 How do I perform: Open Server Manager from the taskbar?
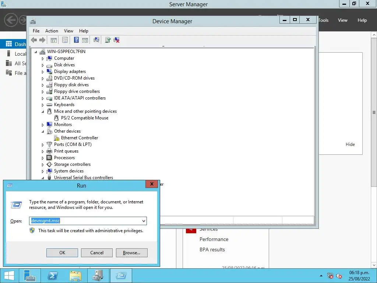(30, 276)
